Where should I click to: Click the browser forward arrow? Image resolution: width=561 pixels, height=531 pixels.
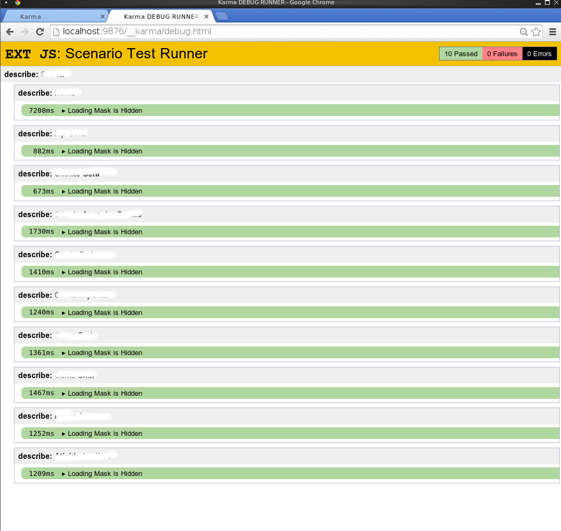25,32
